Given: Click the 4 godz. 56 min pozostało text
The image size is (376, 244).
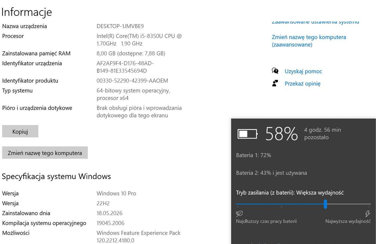Looking at the screenshot, I should pyautogui.click(x=323, y=134).
